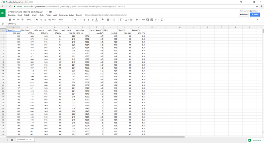This screenshot has width=264, height=143.
Task: Select the 20171213-192751 sheet tab
Action: point(25,139)
